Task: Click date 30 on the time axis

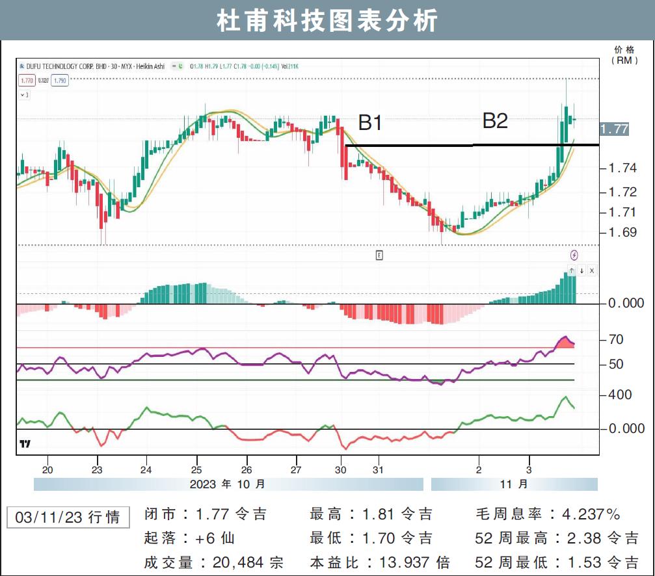Action: (340, 470)
